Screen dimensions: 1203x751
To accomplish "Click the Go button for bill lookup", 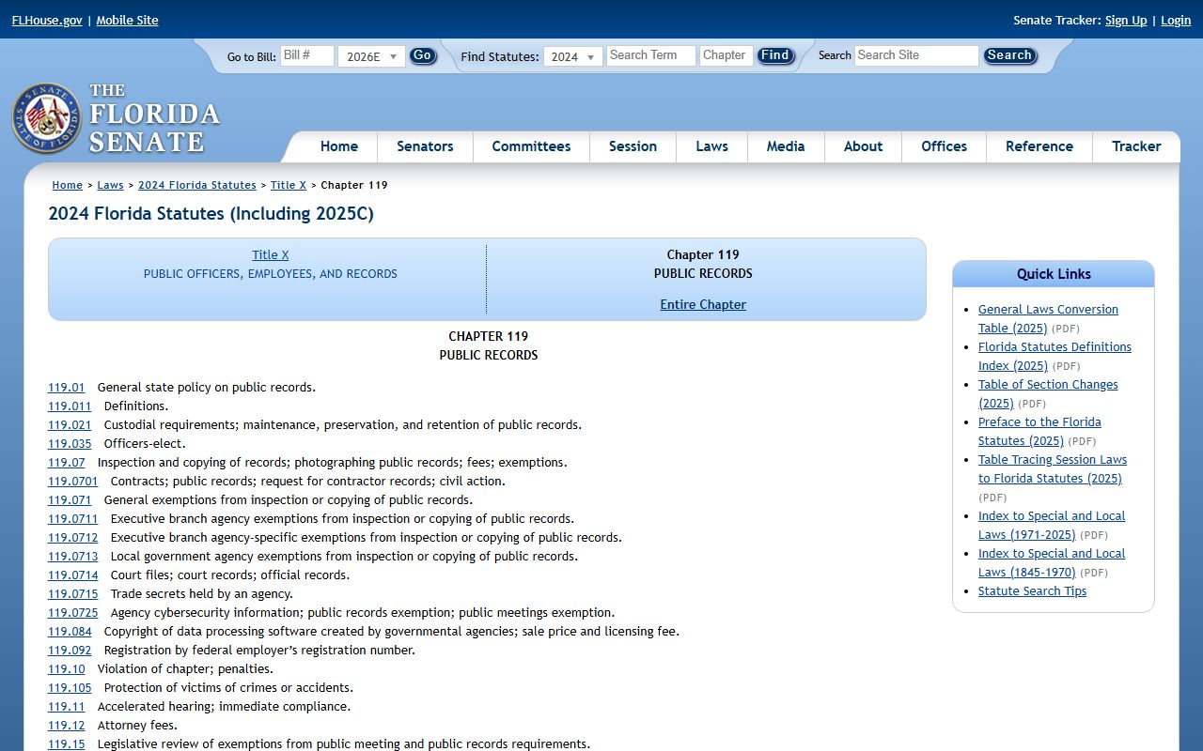I will tap(423, 55).
